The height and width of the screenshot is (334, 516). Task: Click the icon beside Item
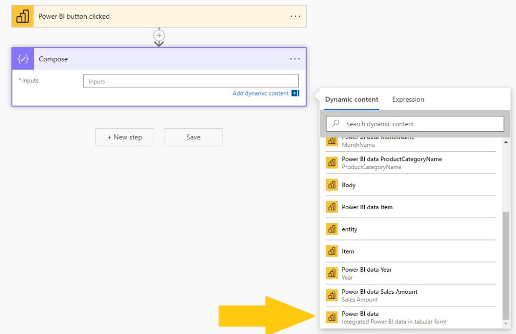click(332, 251)
